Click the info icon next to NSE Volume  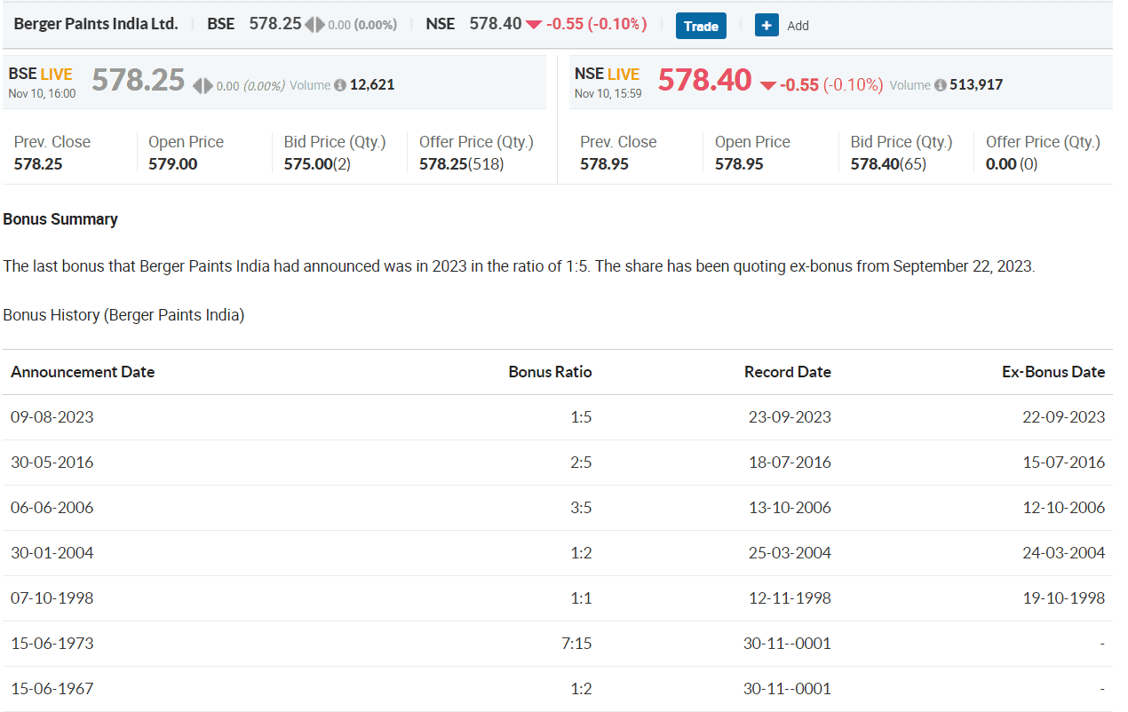[940, 85]
